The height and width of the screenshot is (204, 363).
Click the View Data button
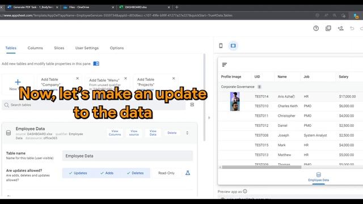coord(153,133)
